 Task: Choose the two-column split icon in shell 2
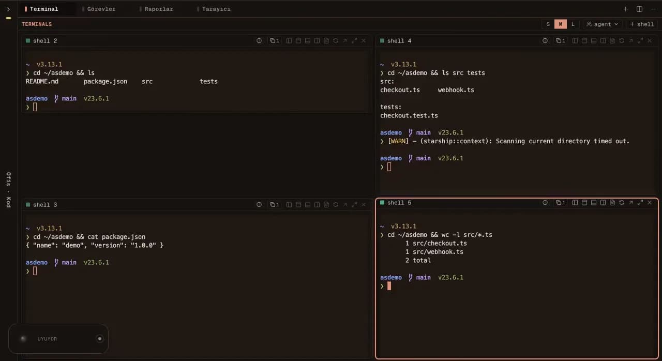tap(289, 41)
